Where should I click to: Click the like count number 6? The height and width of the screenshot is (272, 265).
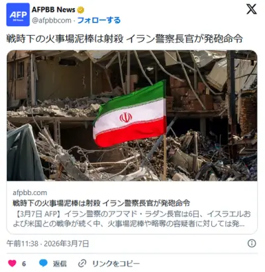click(24, 263)
